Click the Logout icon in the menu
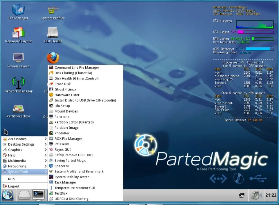 [x=5, y=186]
